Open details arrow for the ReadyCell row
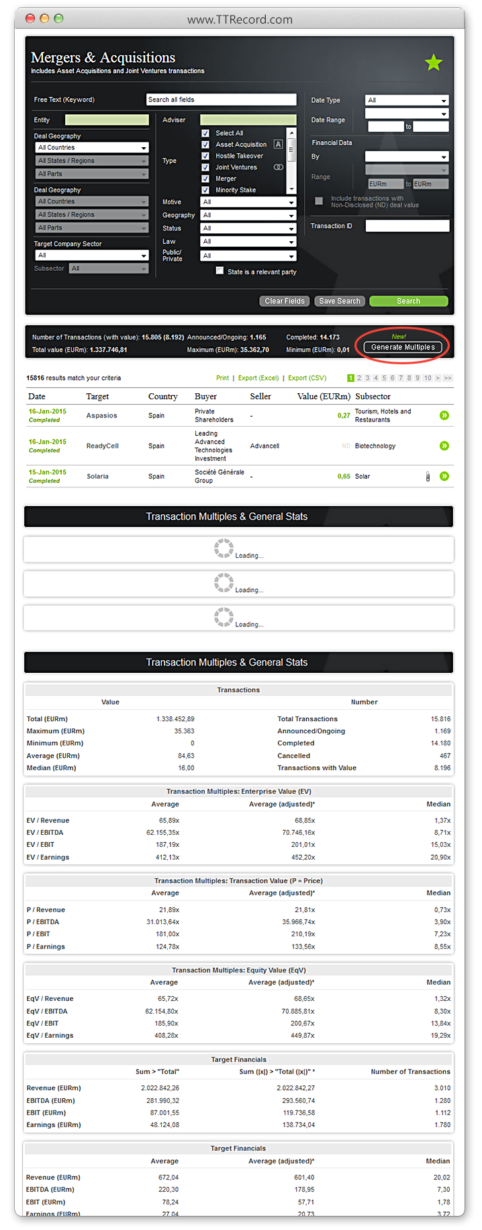This screenshot has width=482, height=1230. pos(444,446)
